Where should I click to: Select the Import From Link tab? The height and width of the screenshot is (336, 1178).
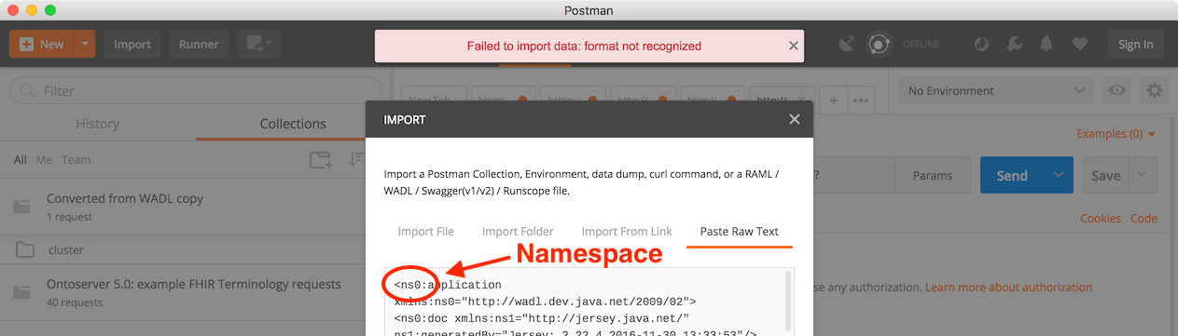[627, 231]
